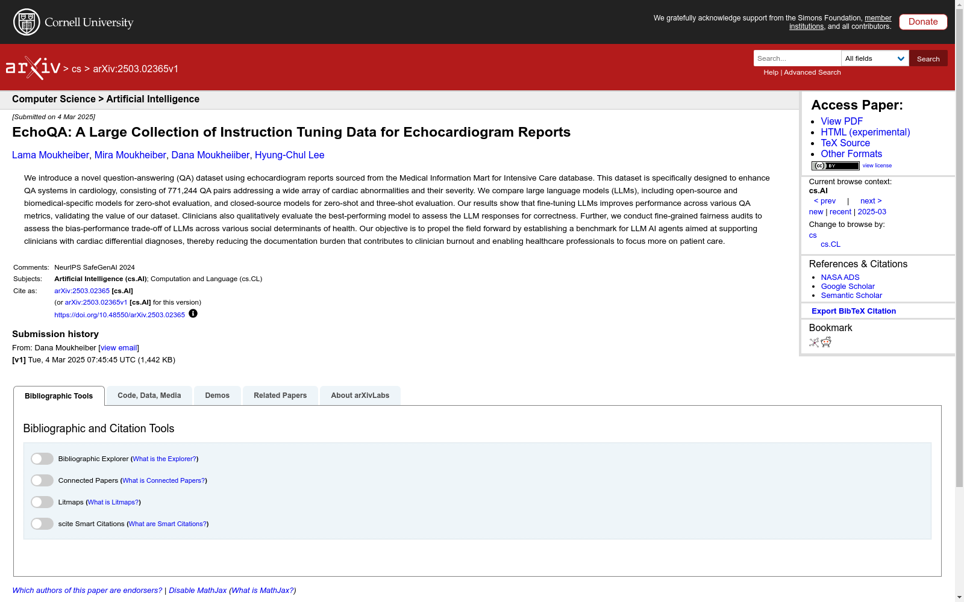The image size is (964, 602).
Task: Open the Creative Commons BY license badge
Action: pos(835,166)
